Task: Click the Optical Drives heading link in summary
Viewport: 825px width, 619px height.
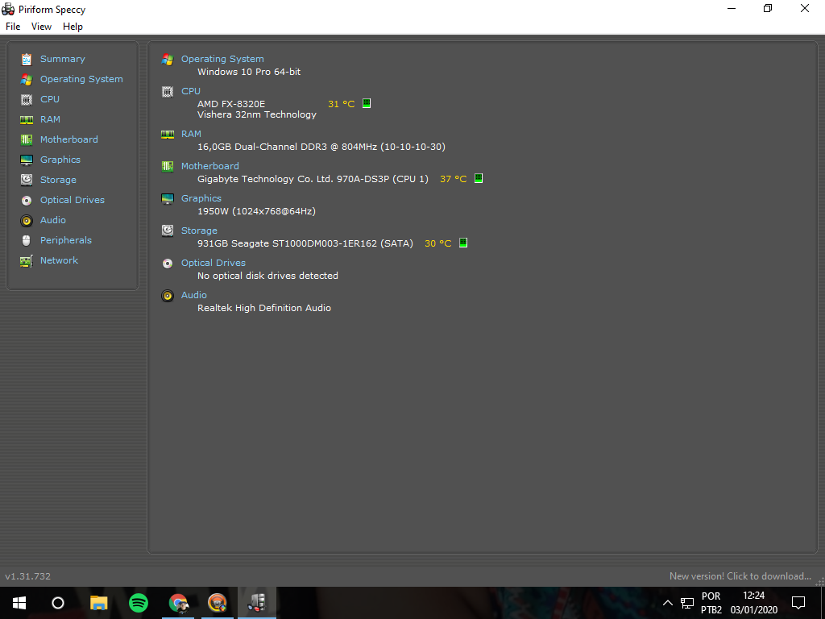Action: tap(213, 263)
